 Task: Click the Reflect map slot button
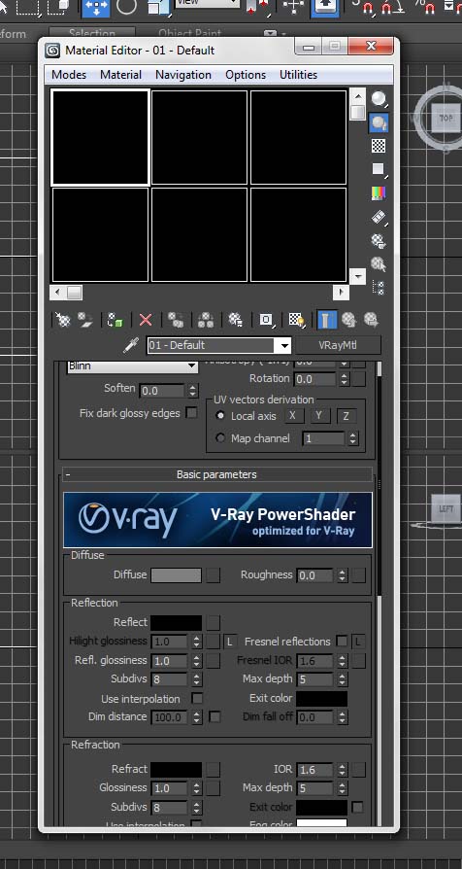pyautogui.click(x=213, y=622)
